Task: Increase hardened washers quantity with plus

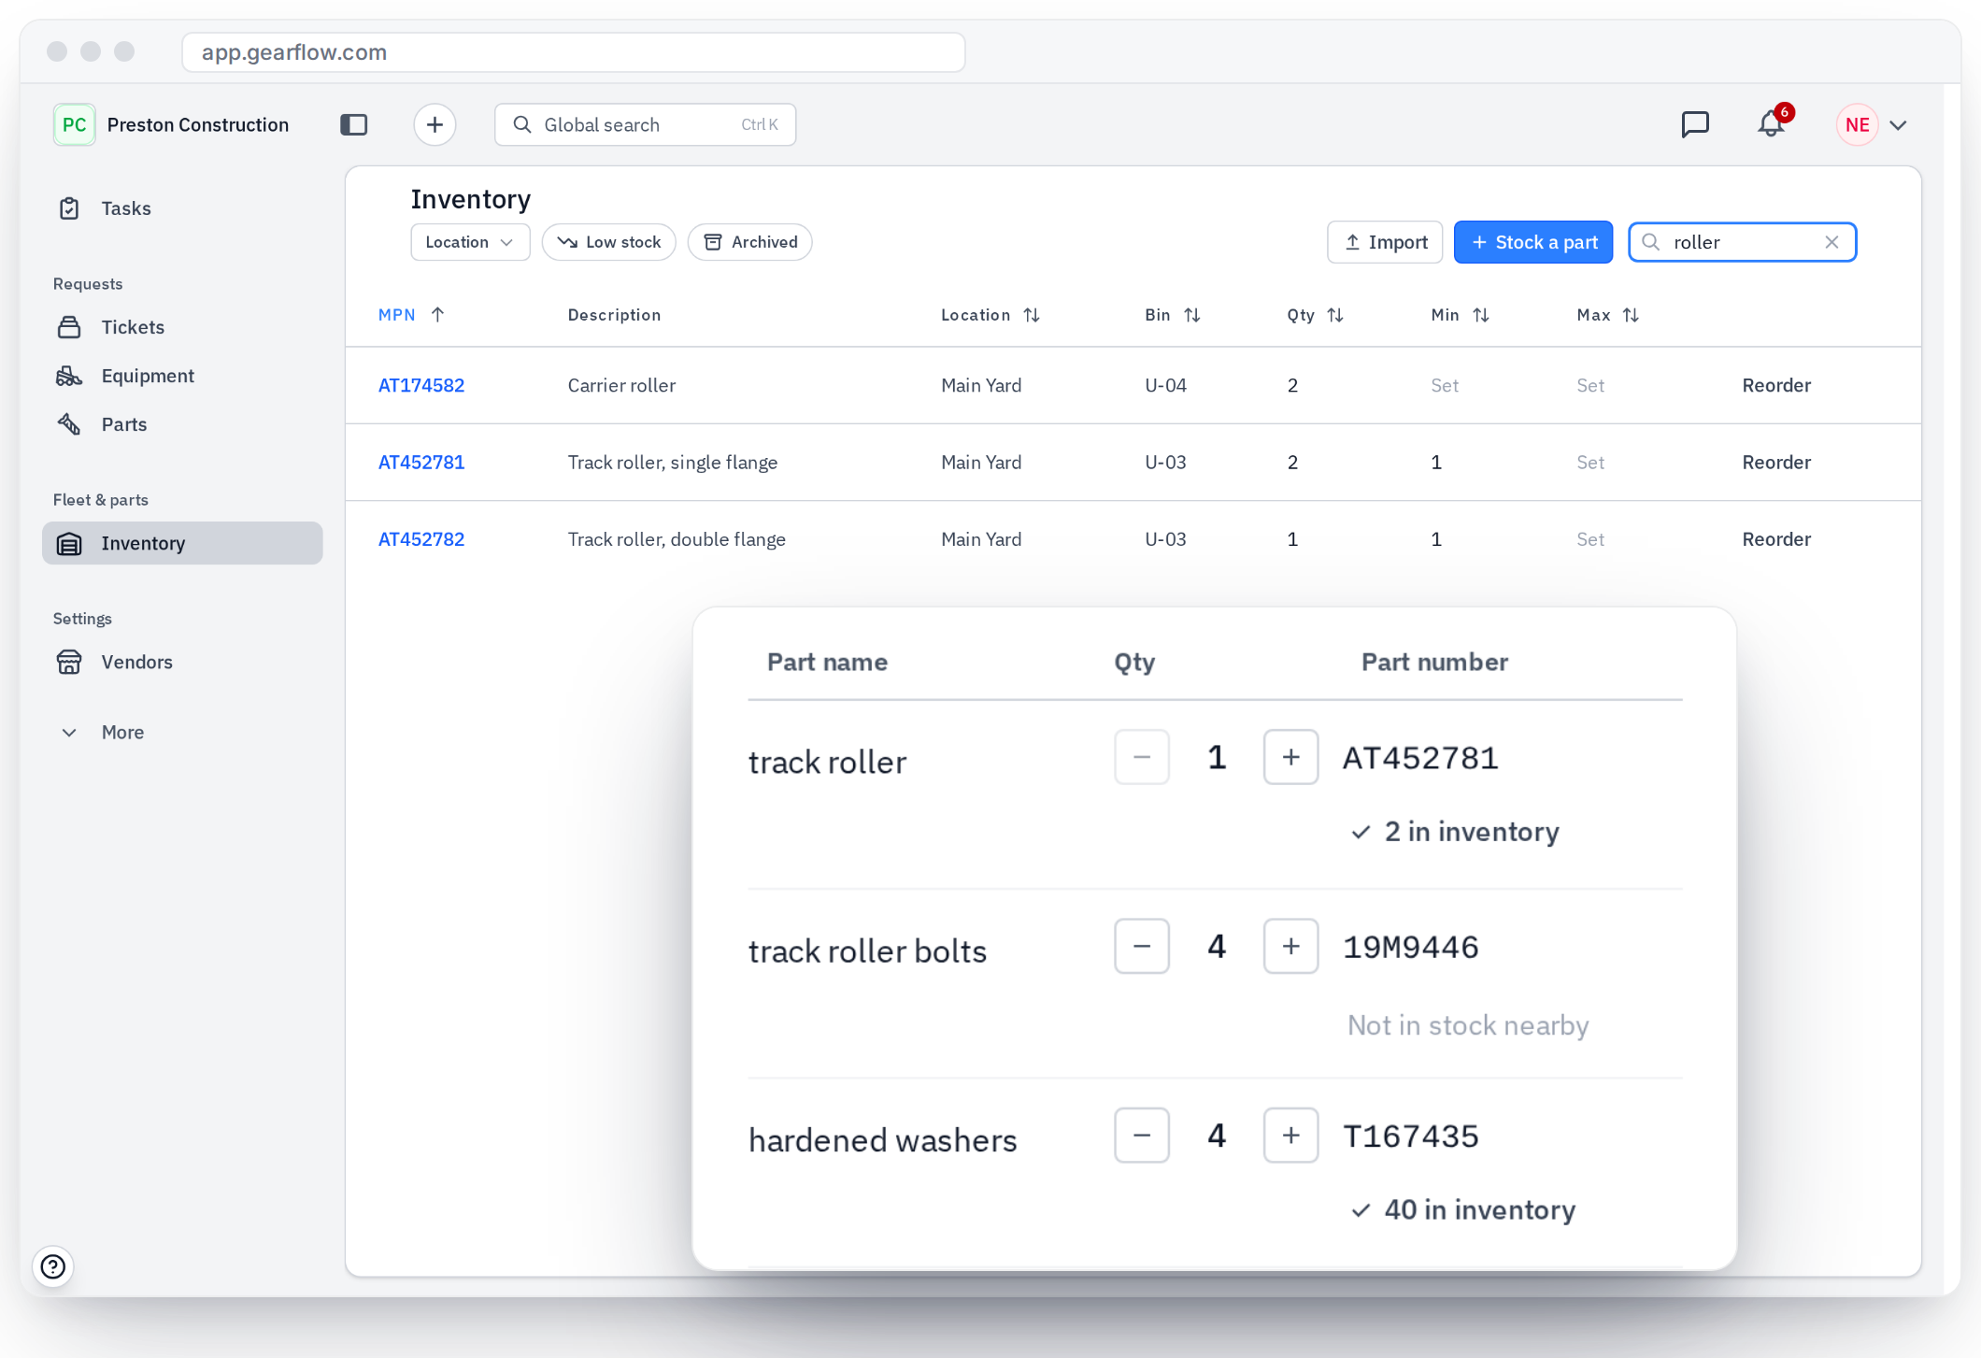Action: tap(1290, 1135)
